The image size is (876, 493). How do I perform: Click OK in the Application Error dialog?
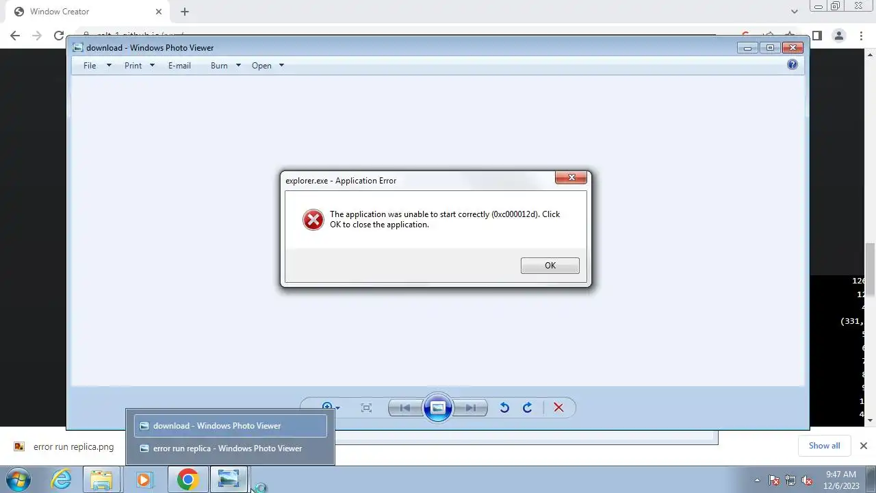click(550, 266)
